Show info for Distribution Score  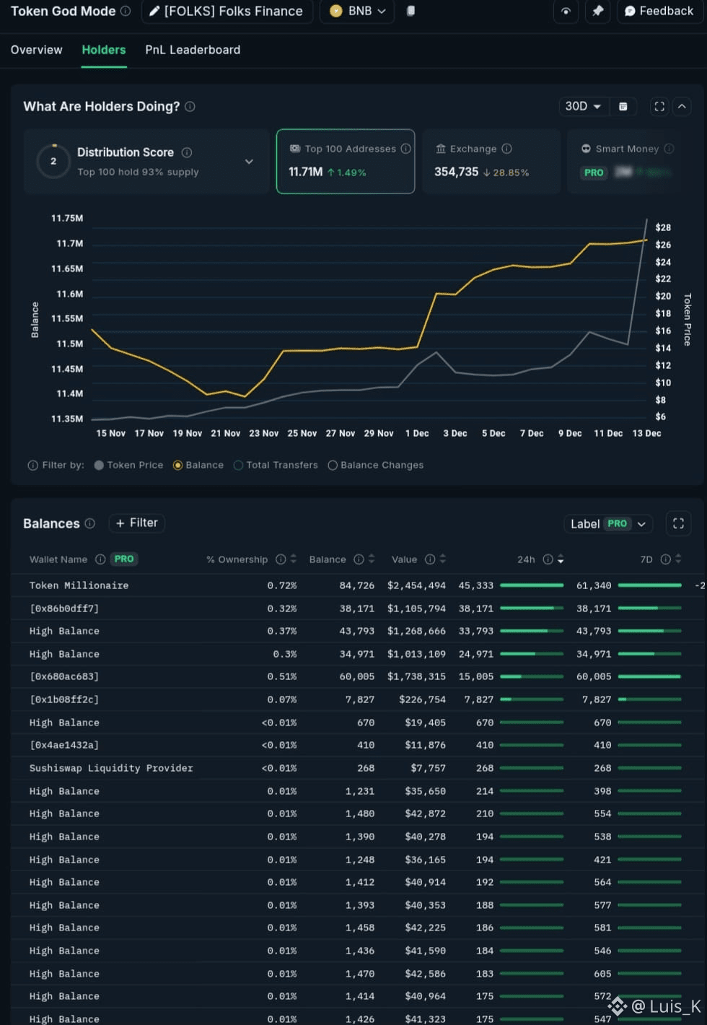(x=187, y=152)
